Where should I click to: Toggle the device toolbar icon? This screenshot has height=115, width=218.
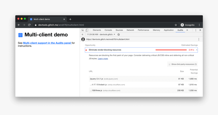(x=87, y=30)
